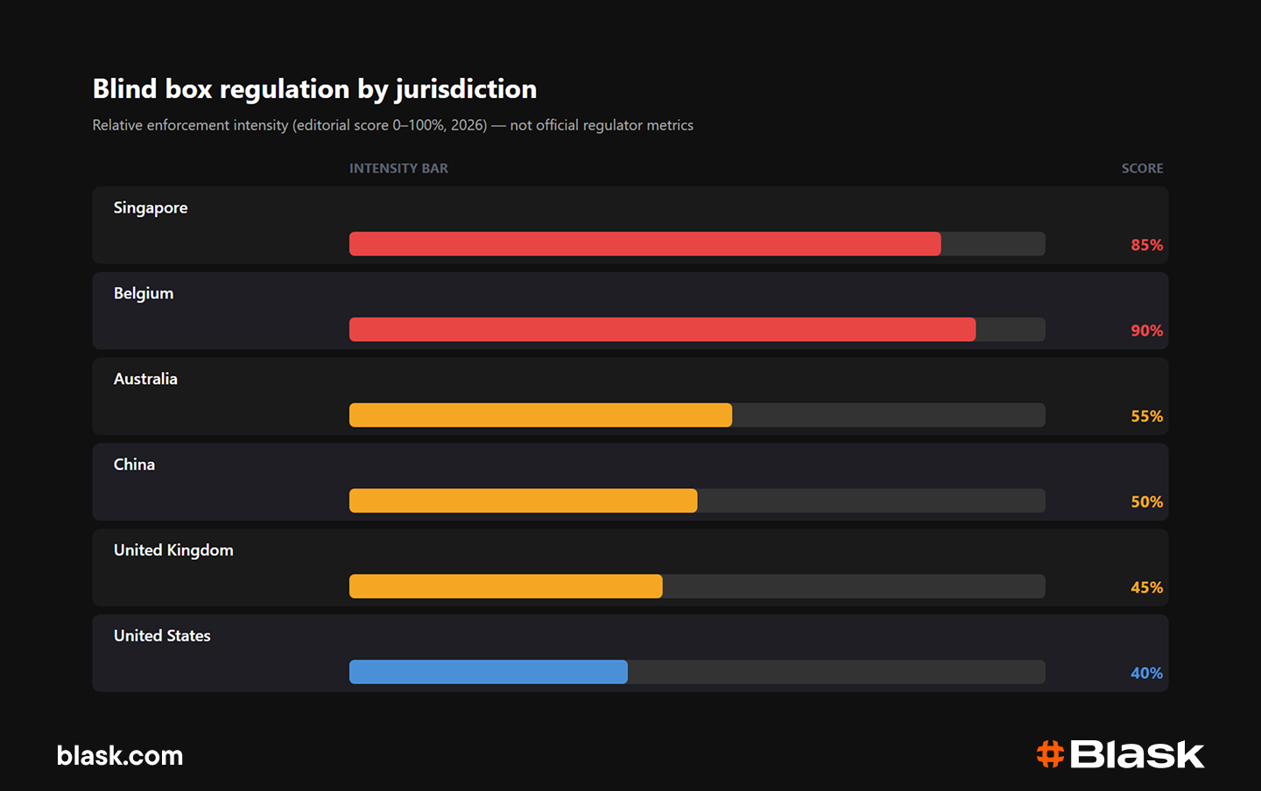Screen dimensions: 1261x791
Task: Click Belgium's red intensity bar
Action: tap(662, 330)
